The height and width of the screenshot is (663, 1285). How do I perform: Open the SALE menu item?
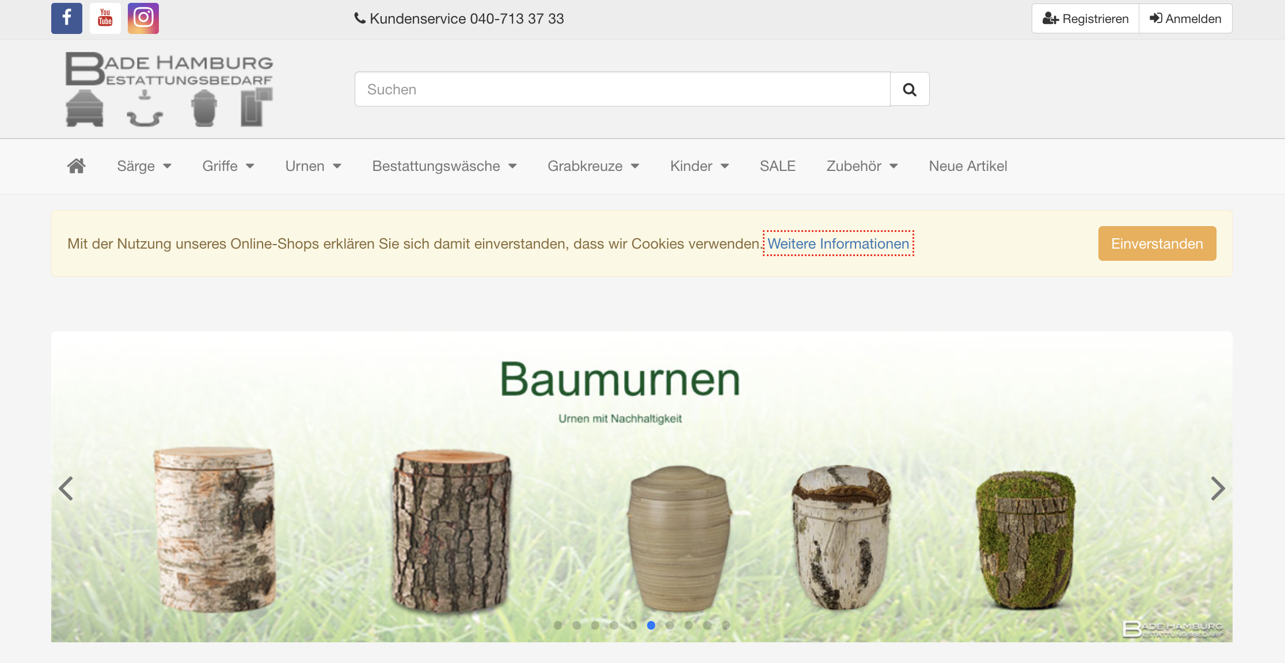pos(777,166)
